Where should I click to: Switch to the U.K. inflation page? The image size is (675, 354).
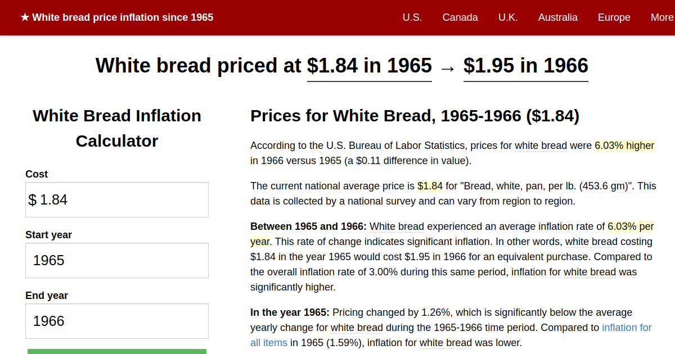(508, 17)
